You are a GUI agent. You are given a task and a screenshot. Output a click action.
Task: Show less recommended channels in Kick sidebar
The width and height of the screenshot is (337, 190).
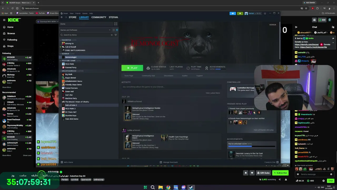tap(27, 155)
